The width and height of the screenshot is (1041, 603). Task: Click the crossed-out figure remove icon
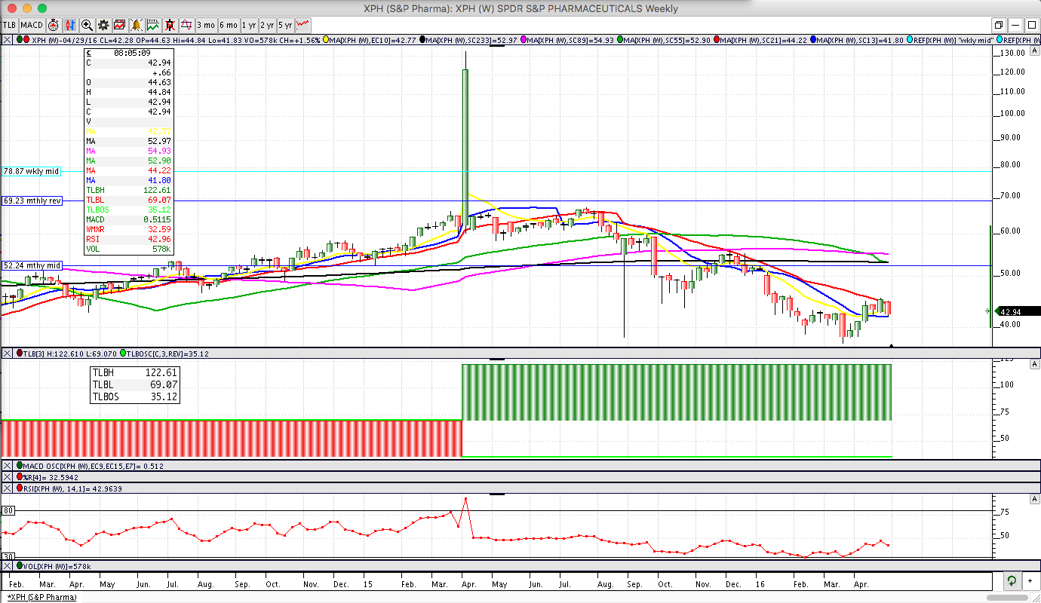coord(170,25)
